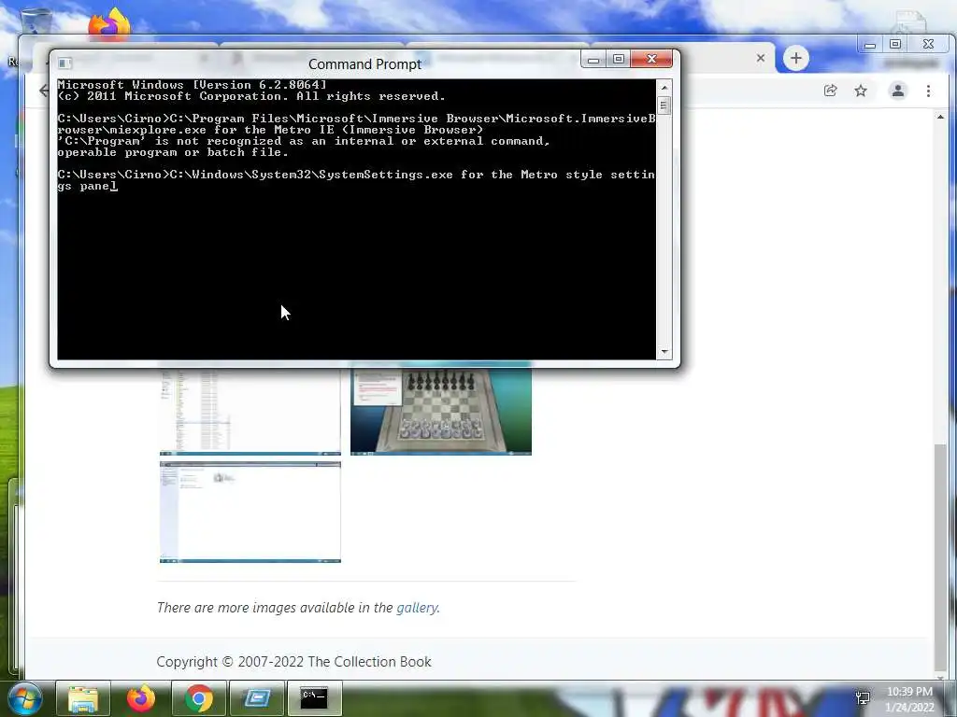This screenshot has height=717, width=957.
Task: Close the Chrome window
Action: [928, 45]
